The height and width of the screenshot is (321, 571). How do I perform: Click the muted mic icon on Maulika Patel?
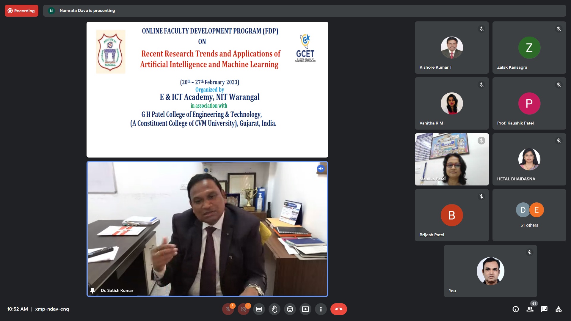[481, 141]
